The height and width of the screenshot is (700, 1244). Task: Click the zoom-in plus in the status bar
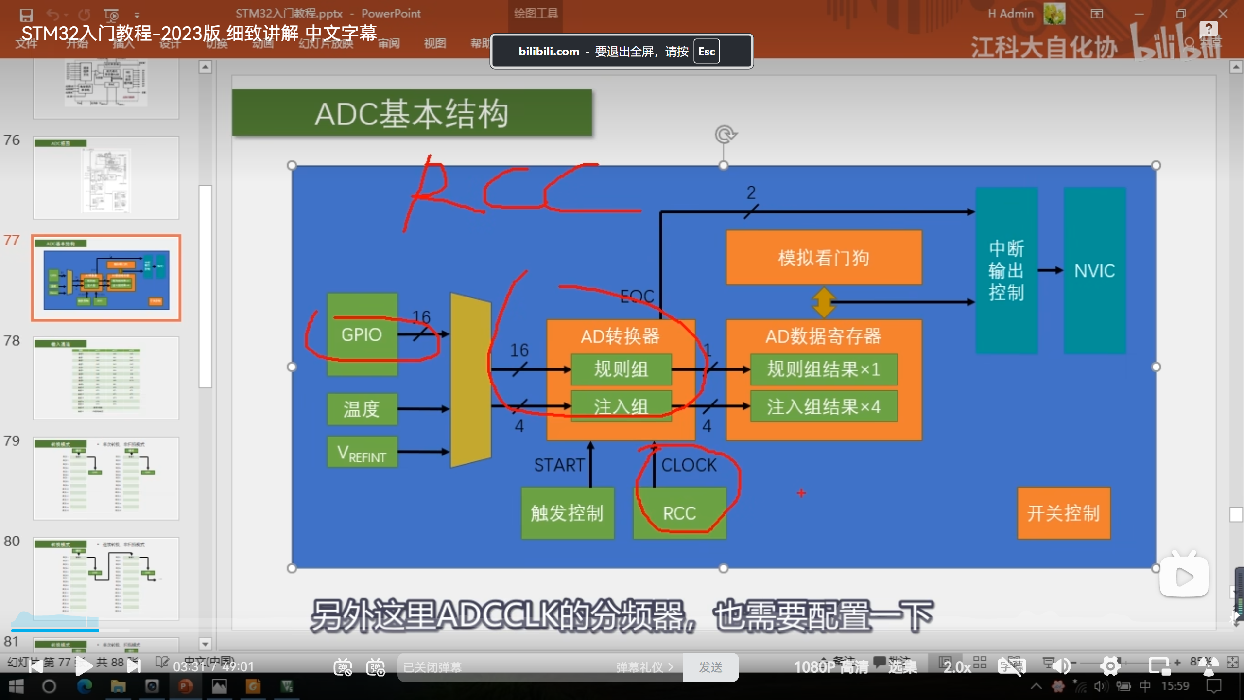[x=1177, y=662]
